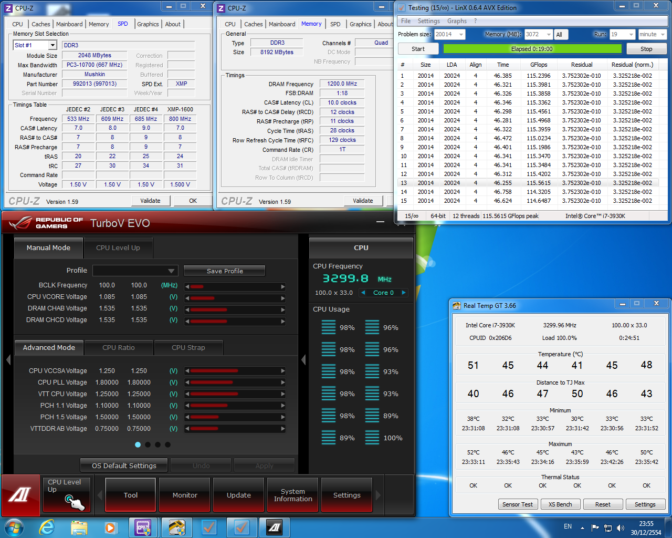Switch to the Mainboard tab in CPU-Z SPD window
This screenshot has height=538, width=672.
pyautogui.click(x=69, y=24)
